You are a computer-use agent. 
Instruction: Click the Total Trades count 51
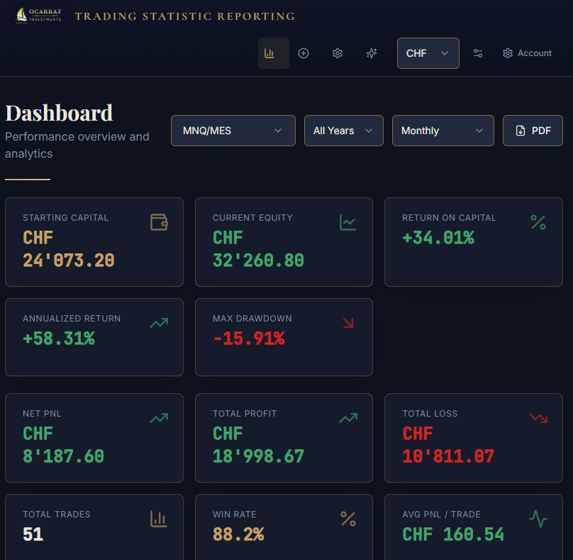coord(33,534)
